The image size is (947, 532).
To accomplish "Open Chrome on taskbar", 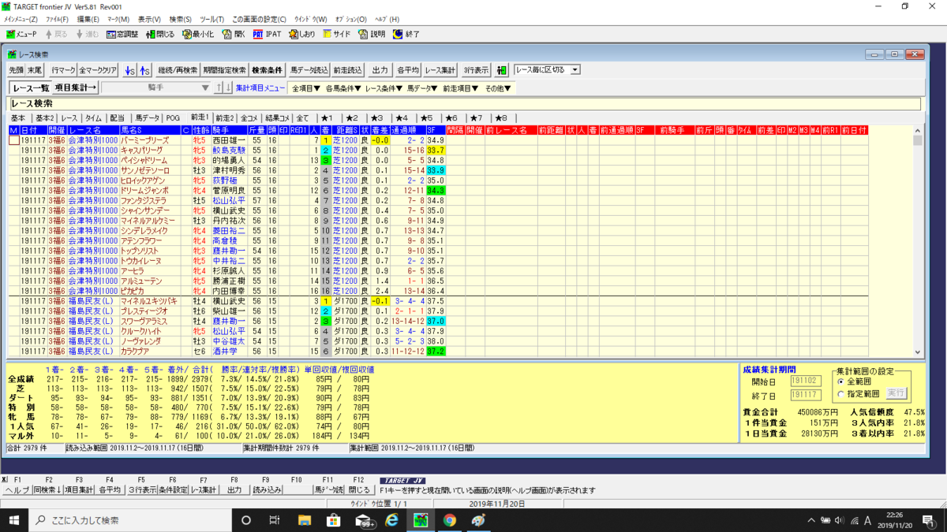I will [450, 520].
